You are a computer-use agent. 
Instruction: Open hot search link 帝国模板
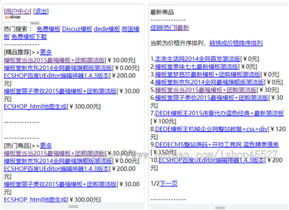(131, 29)
